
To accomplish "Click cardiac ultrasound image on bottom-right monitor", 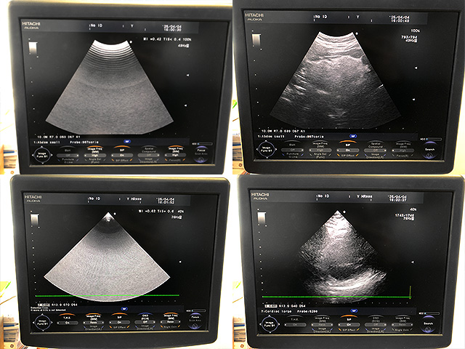I will pyautogui.click(x=338, y=254).
